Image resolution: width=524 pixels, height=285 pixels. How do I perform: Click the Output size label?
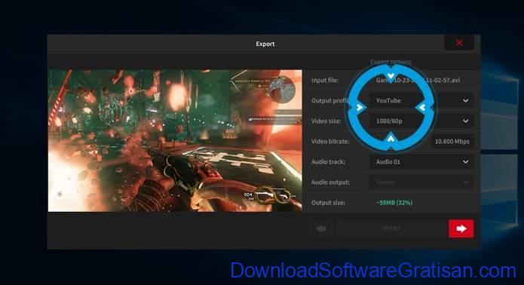(x=328, y=203)
